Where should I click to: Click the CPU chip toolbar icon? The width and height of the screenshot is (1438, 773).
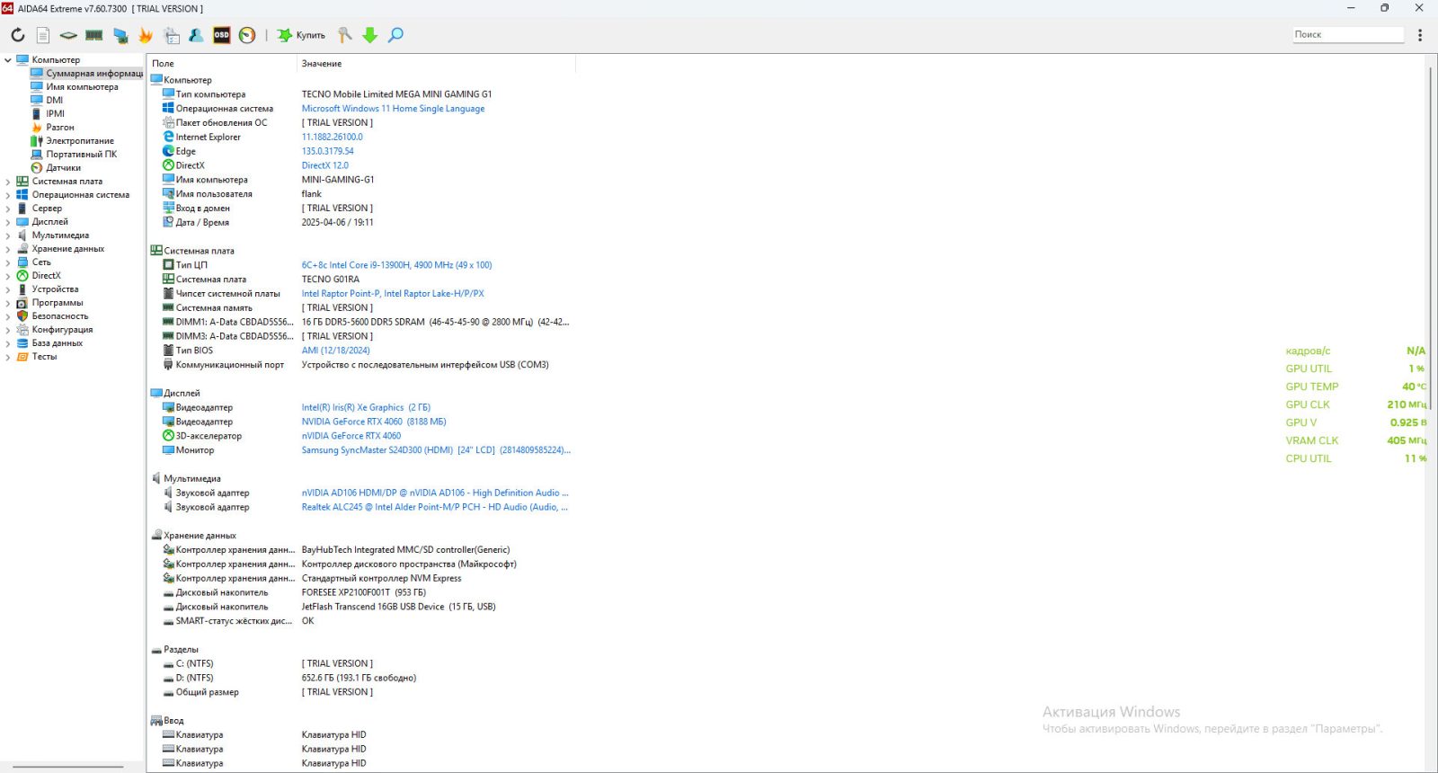(68, 35)
